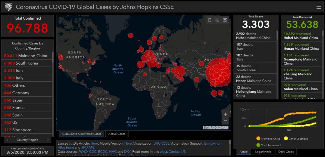Image resolution: width=325 pixels, height=157 pixels.
Task: Show the map legend list icon
Action: point(217,20)
